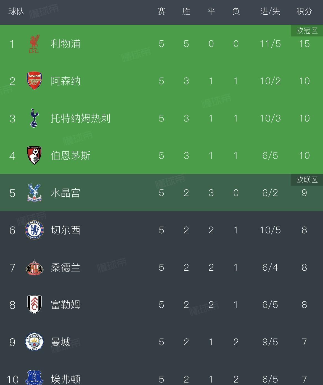Tap the 球队 header label

pyautogui.click(x=17, y=11)
